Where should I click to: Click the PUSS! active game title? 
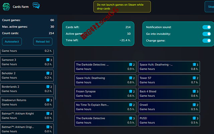pyautogui.click(x=143, y=118)
